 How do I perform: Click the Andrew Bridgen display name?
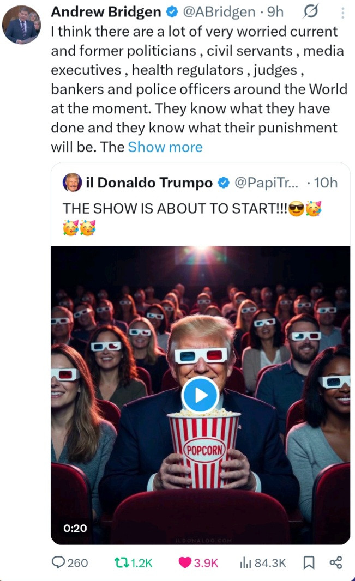(106, 12)
